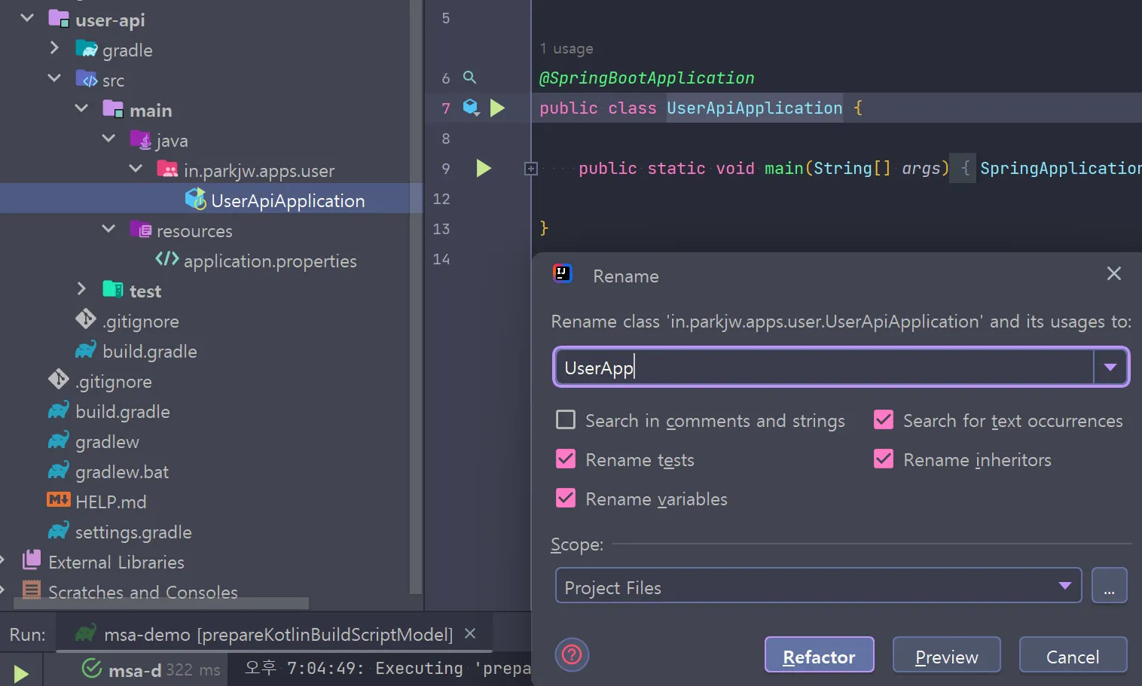Click the project tree vertical scrollbar
The height and width of the screenshot is (686, 1142).
click(x=416, y=297)
